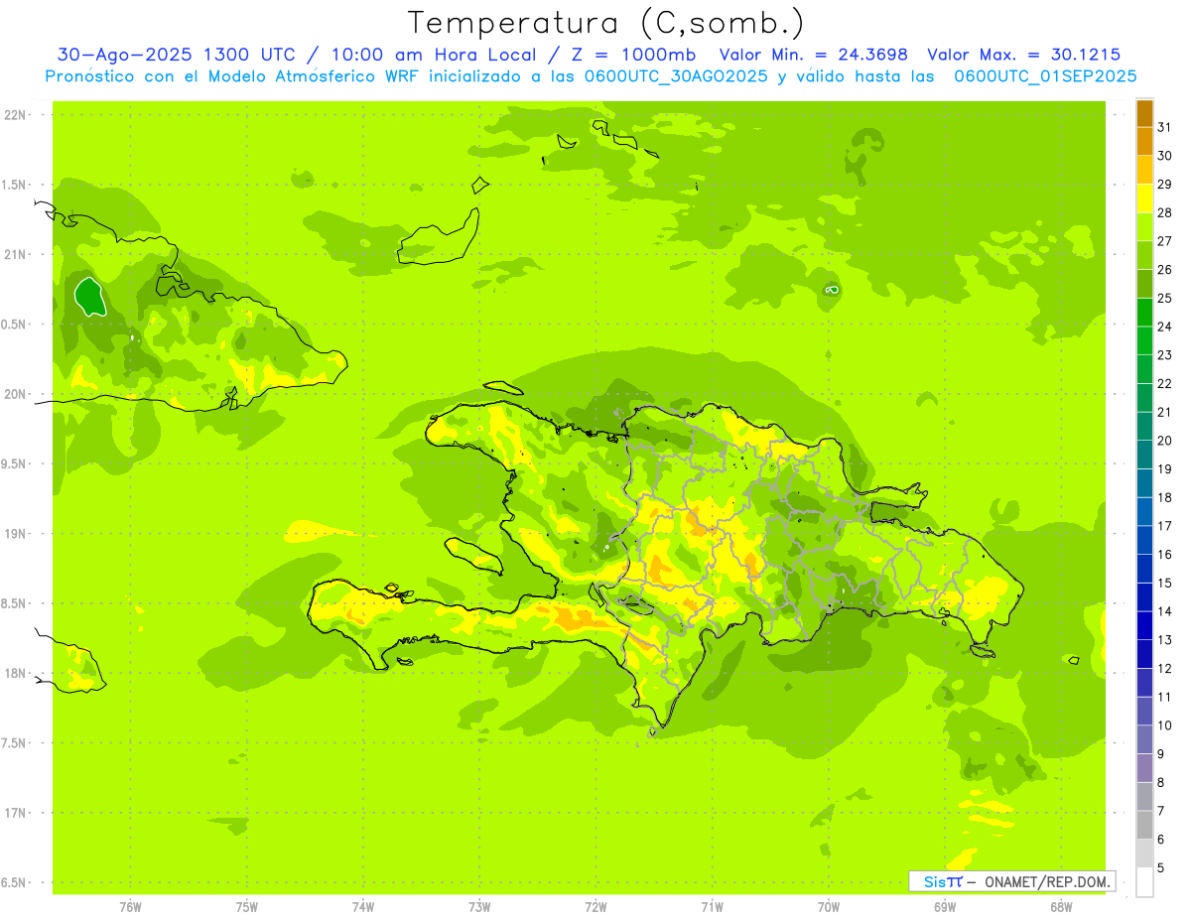Click the 'SisPI – ONAMET/REP.DOM.' credit box
Image resolution: width=1191 pixels, height=920 pixels.
[1012, 881]
